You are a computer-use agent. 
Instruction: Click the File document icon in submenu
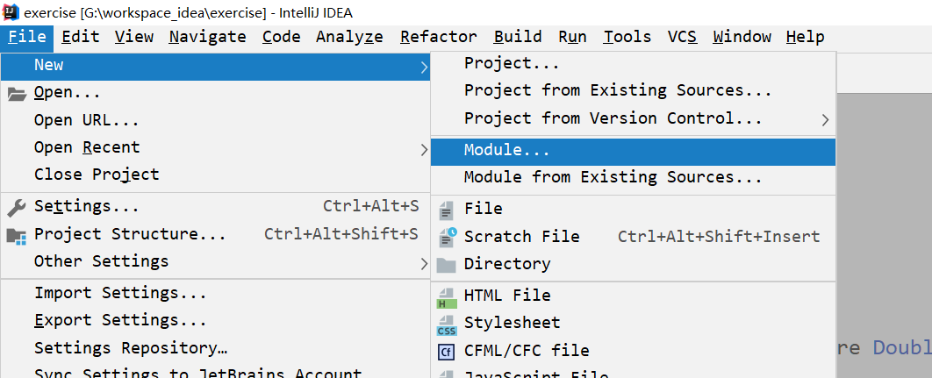click(x=447, y=209)
